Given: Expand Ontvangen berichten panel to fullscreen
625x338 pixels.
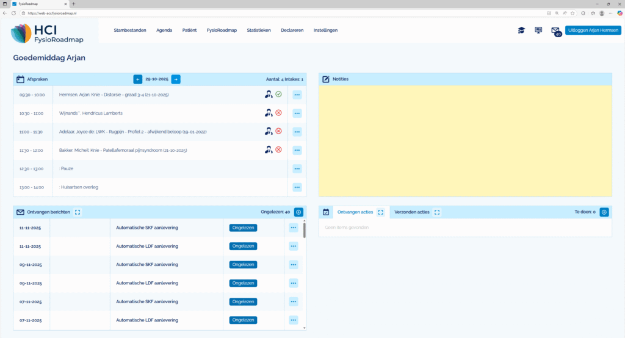Looking at the screenshot, I should tap(77, 212).
